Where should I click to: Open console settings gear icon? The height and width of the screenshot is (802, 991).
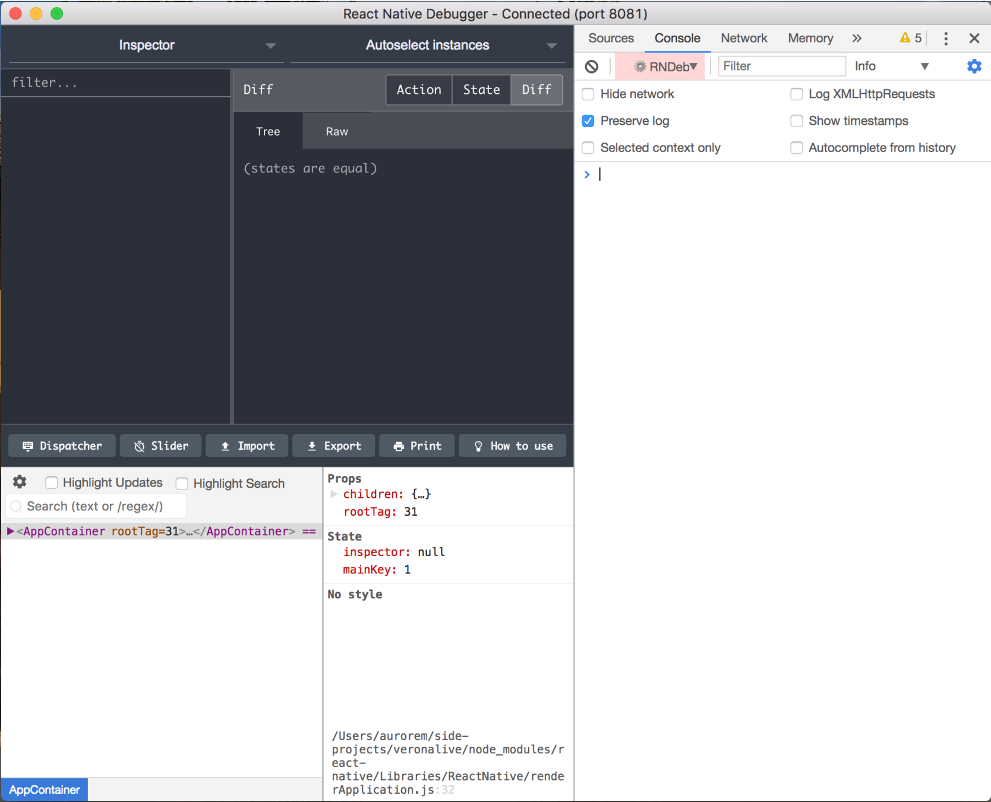tap(974, 66)
